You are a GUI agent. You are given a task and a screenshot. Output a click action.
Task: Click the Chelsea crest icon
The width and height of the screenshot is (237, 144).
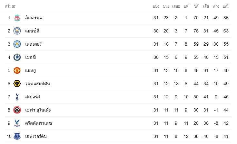pos(17,57)
